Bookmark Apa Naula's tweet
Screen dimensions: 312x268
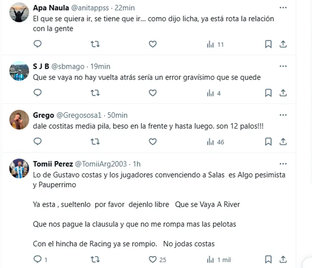pos(268,44)
